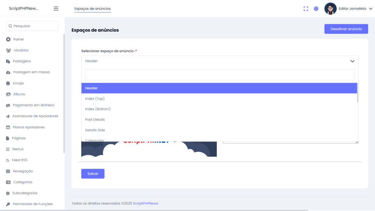The width and height of the screenshot is (375, 211).
Task: Click the Feed RSS icon
Action: click(x=8, y=160)
